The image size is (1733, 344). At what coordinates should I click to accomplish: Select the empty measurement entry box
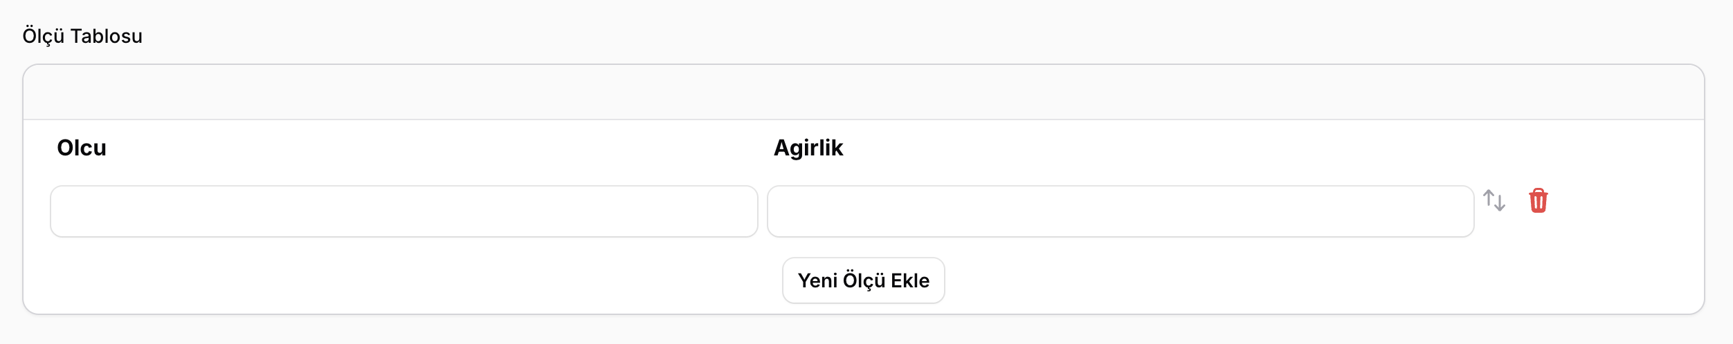[404, 211]
